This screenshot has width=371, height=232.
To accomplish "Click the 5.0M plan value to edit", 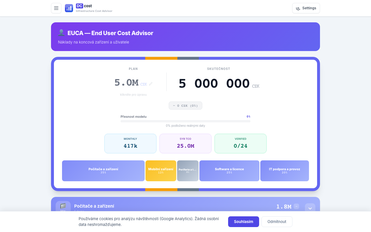I will [x=126, y=83].
